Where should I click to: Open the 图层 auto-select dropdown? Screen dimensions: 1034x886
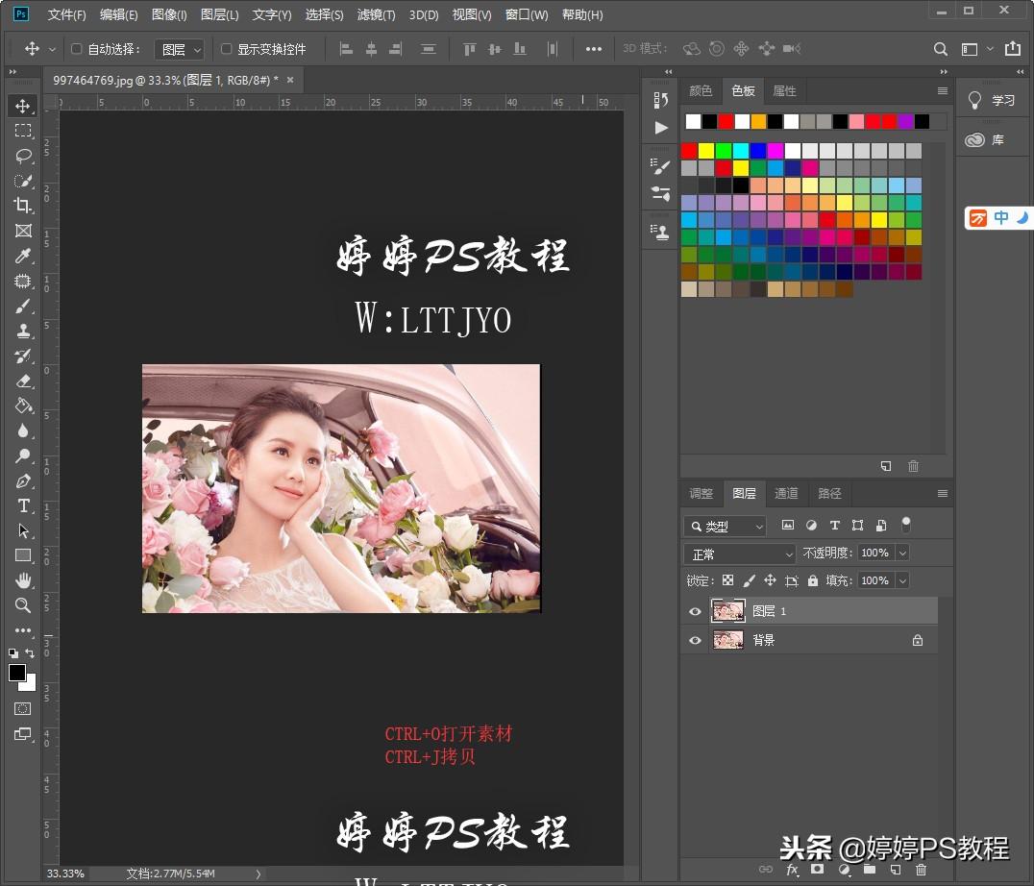coord(180,49)
